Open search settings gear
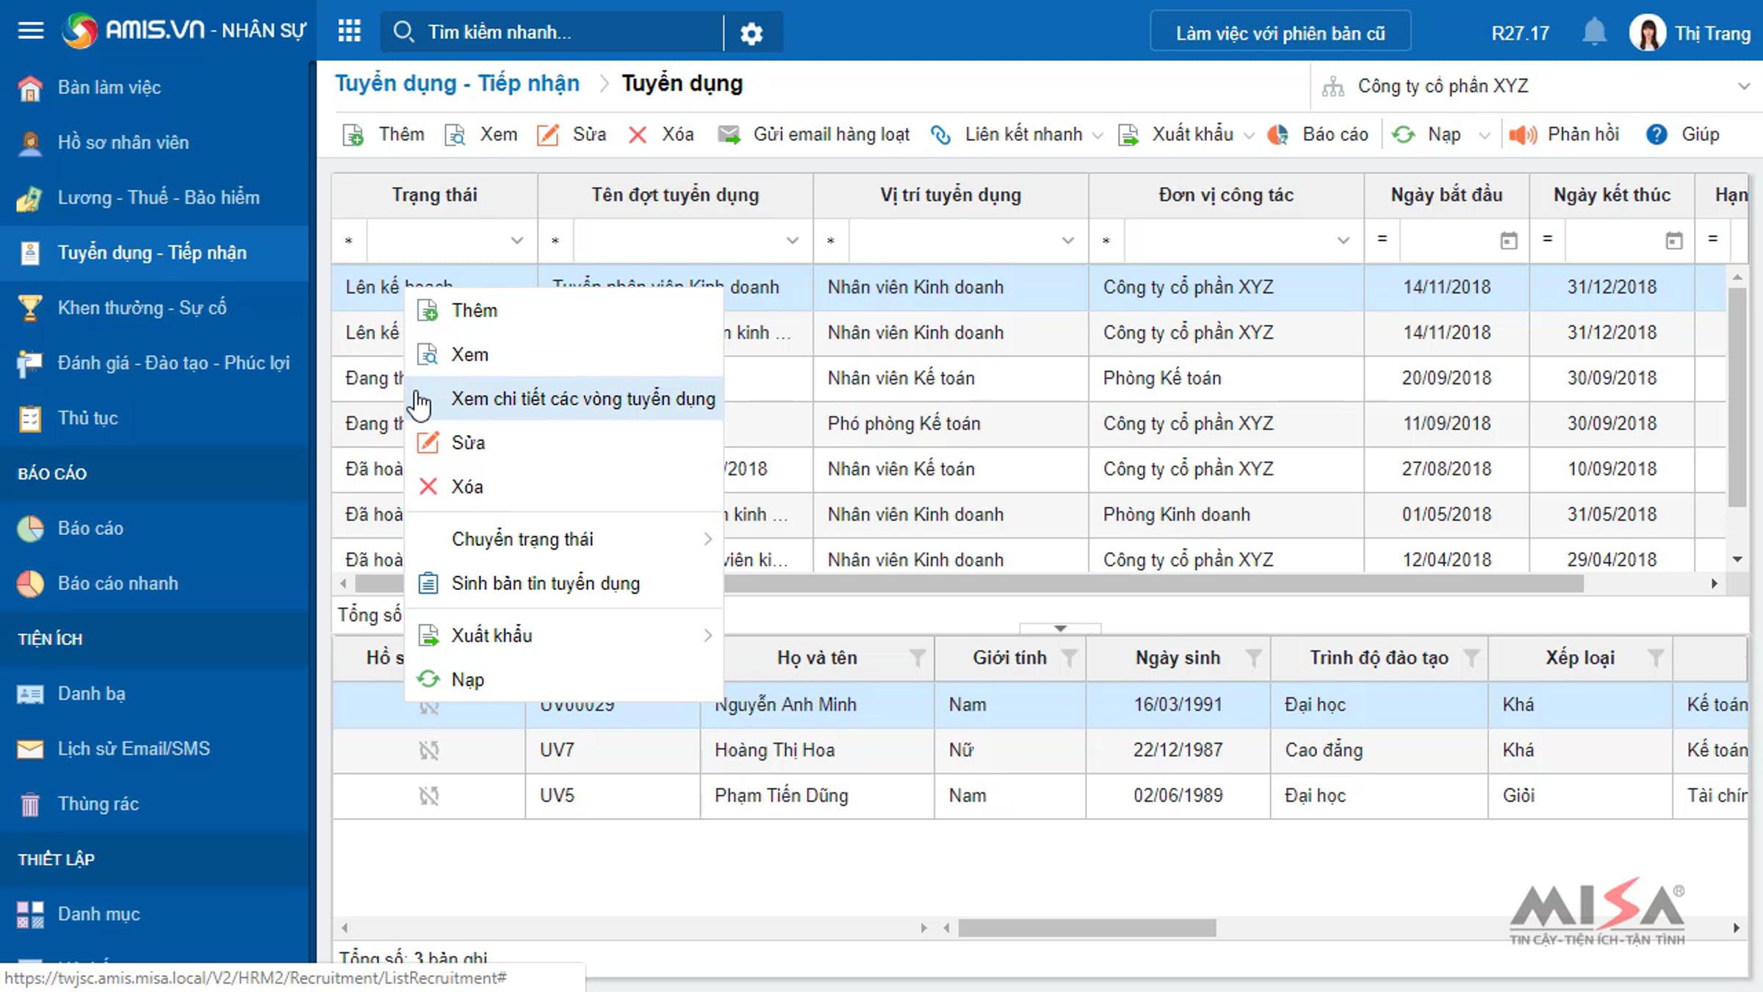1763x992 pixels. pyautogui.click(x=751, y=33)
